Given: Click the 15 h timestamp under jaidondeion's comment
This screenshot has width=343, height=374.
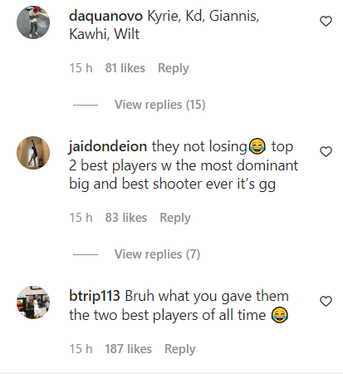Looking at the screenshot, I should click(81, 218).
